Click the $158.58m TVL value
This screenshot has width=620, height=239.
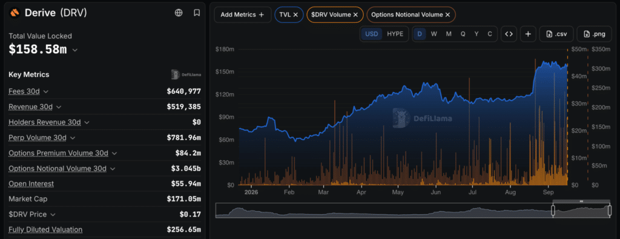click(x=38, y=50)
